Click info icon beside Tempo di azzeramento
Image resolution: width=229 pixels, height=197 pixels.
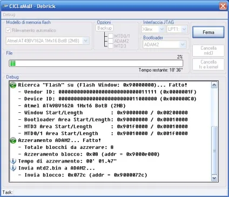pyautogui.click(x=13, y=161)
